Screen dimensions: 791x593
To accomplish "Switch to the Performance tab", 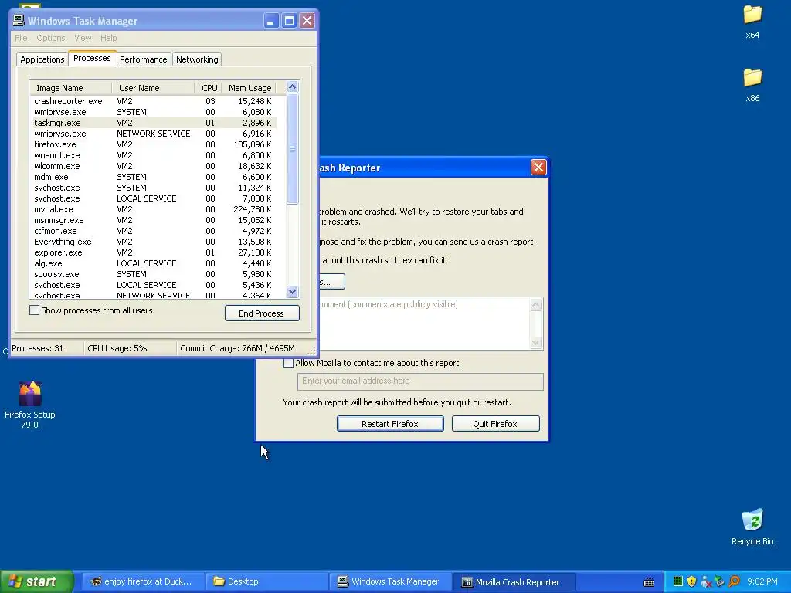I will pos(143,59).
